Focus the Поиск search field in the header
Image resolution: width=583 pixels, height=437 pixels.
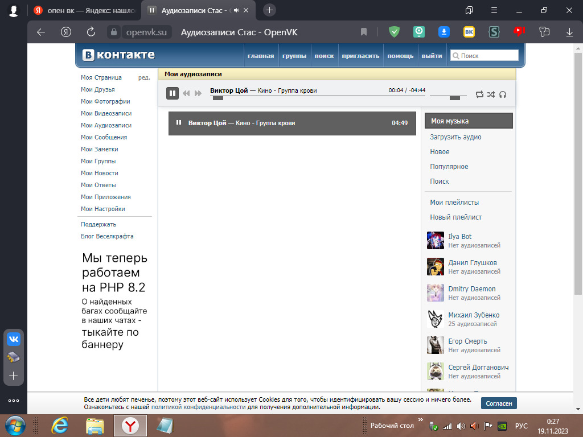point(484,55)
